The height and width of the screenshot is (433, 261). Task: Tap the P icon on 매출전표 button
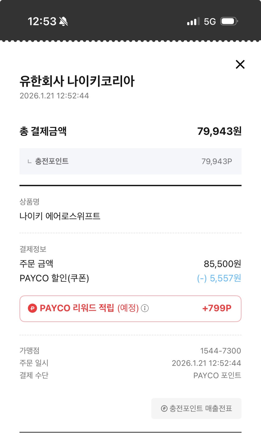164,408
